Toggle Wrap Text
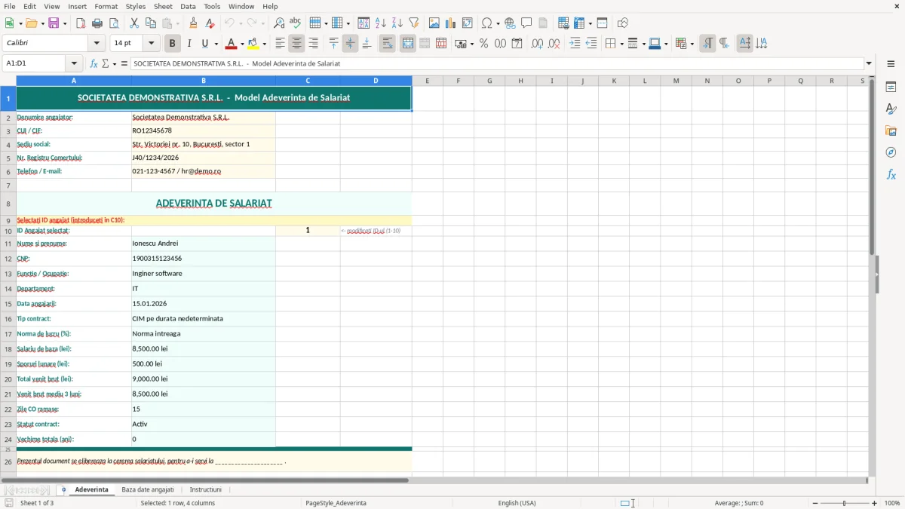 coord(388,44)
